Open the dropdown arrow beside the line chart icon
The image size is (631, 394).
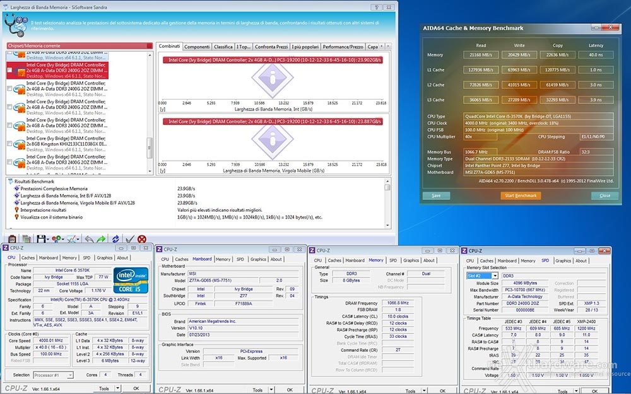point(78,240)
